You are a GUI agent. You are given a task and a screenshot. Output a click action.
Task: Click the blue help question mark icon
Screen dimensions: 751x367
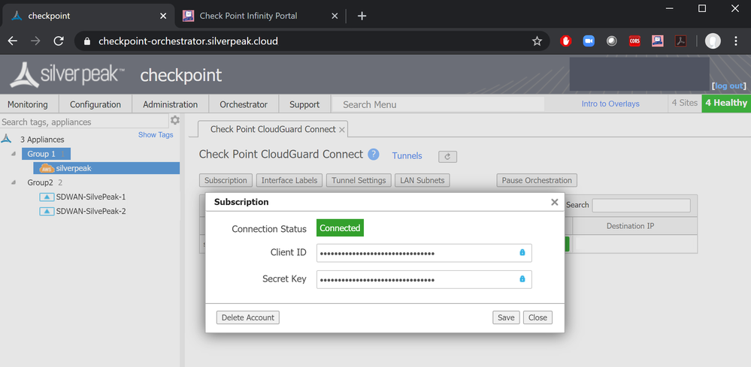pyautogui.click(x=374, y=155)
